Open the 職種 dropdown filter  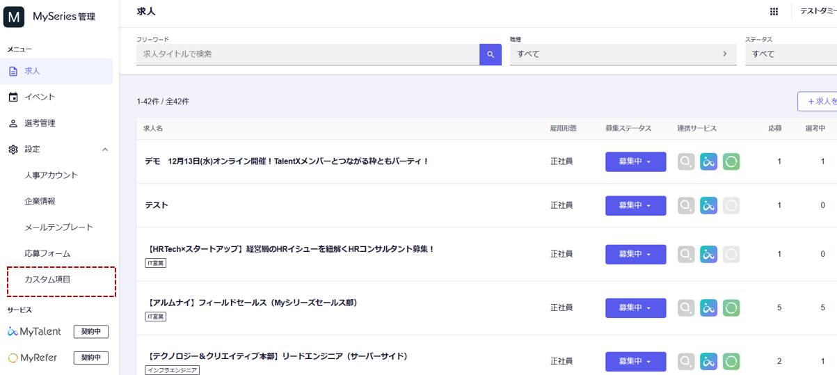(x=623, y=54)
